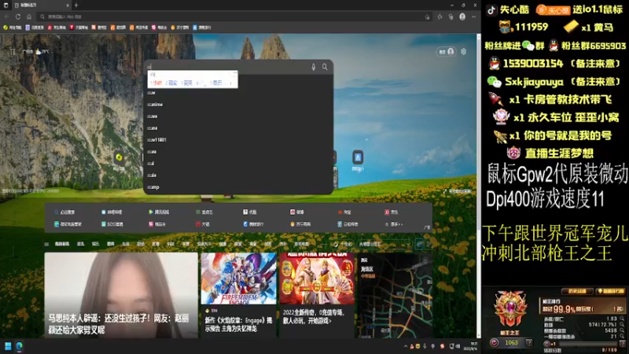Open a new tab with plus button

point(76,6)
